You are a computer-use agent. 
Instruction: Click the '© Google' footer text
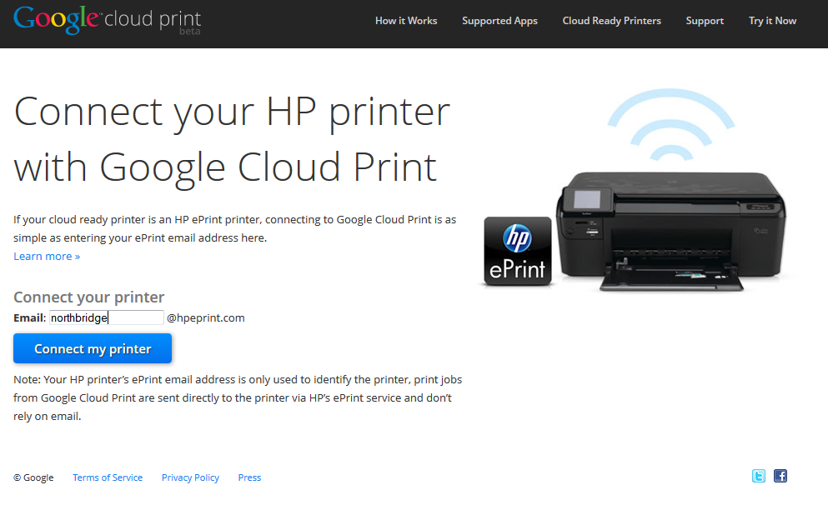click(x=33, y=477)
